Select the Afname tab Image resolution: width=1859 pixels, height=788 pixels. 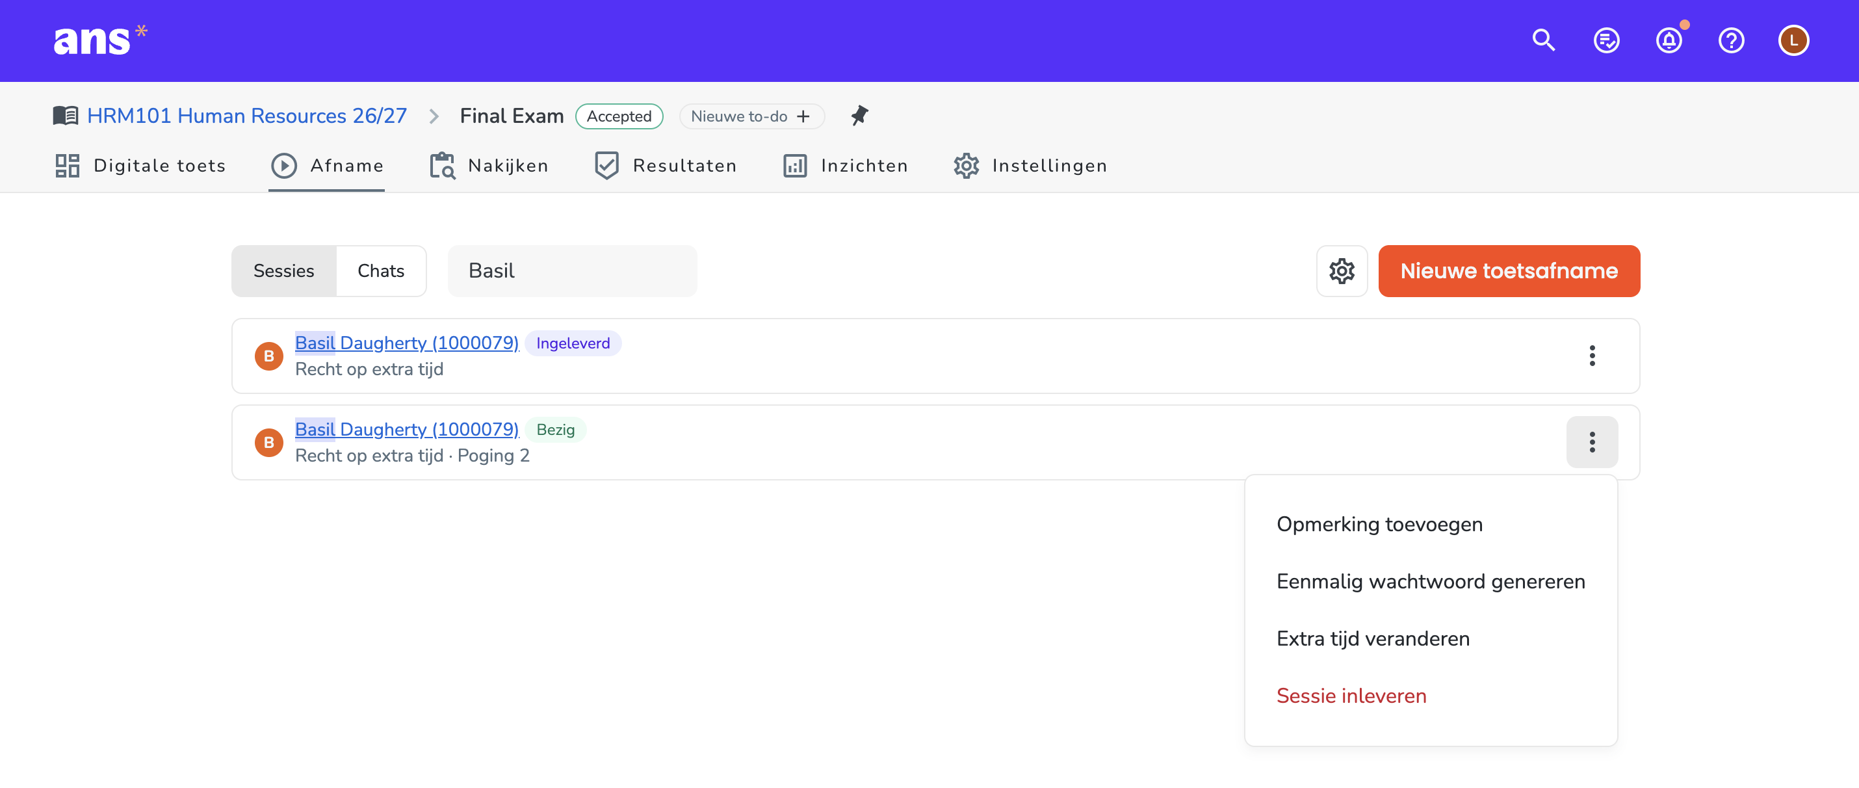(326, 166)
